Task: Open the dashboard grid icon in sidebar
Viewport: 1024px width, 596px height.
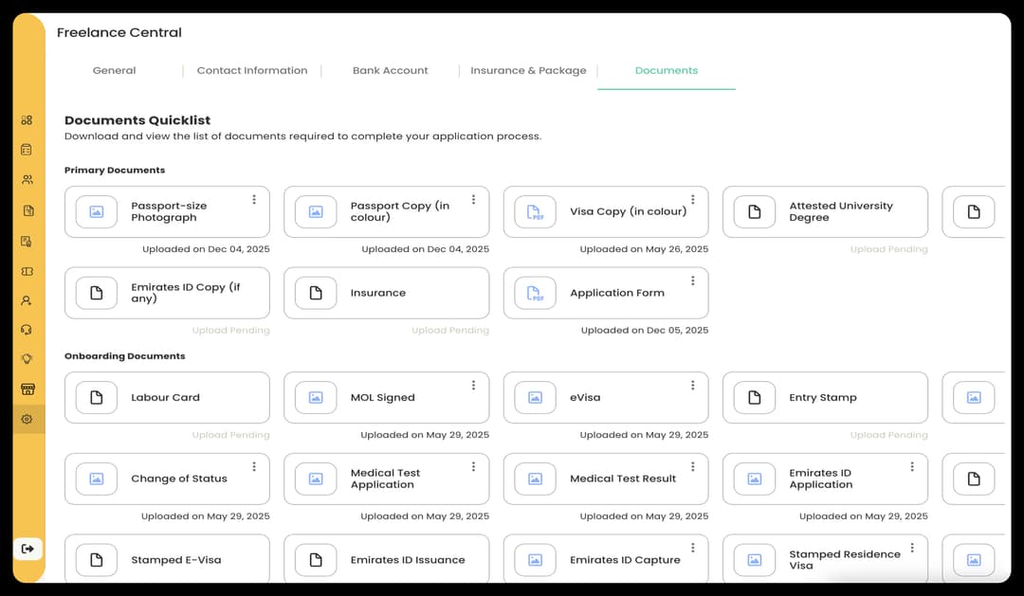Action: tap(27, 120)
